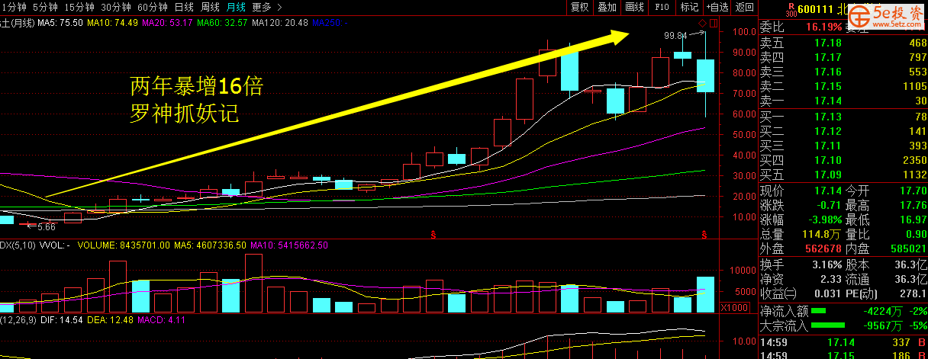
Task: Click the R300 badge beside stock code
Action: tap(790, 8)
